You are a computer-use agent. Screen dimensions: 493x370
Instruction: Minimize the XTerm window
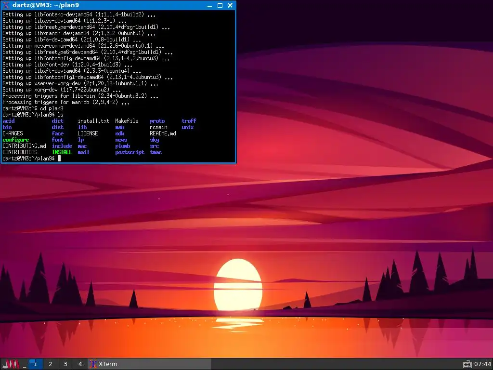pyautogui.click(x=210, y=5)
